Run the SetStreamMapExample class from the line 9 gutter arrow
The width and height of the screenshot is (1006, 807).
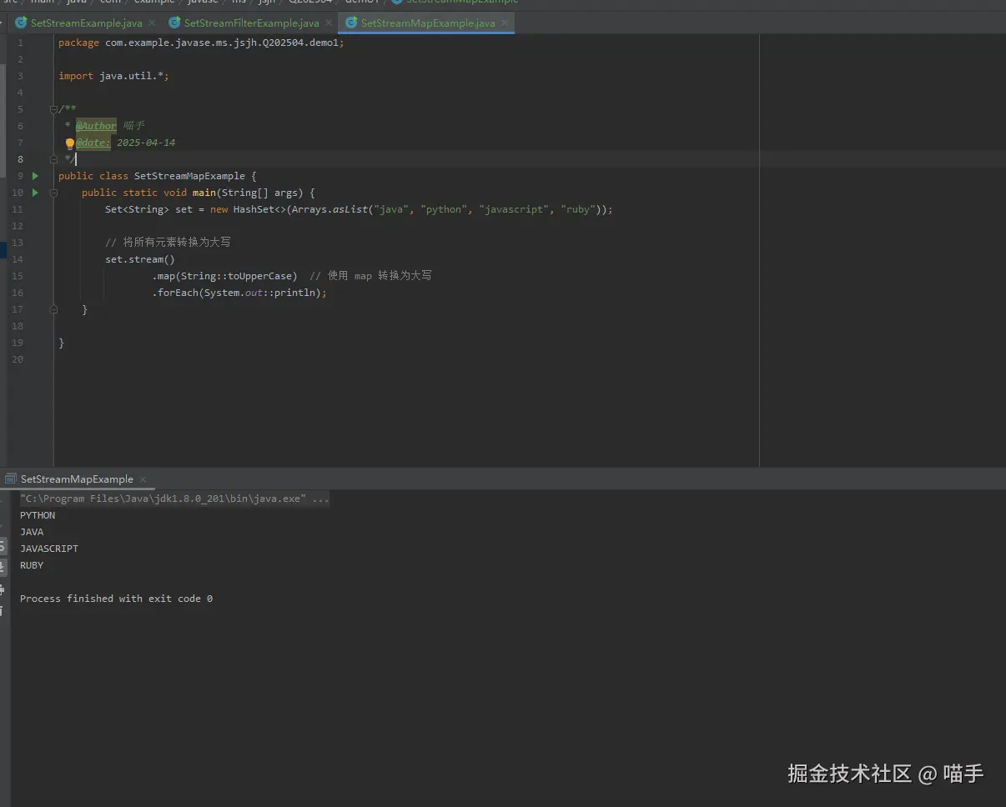click(35, 176)
